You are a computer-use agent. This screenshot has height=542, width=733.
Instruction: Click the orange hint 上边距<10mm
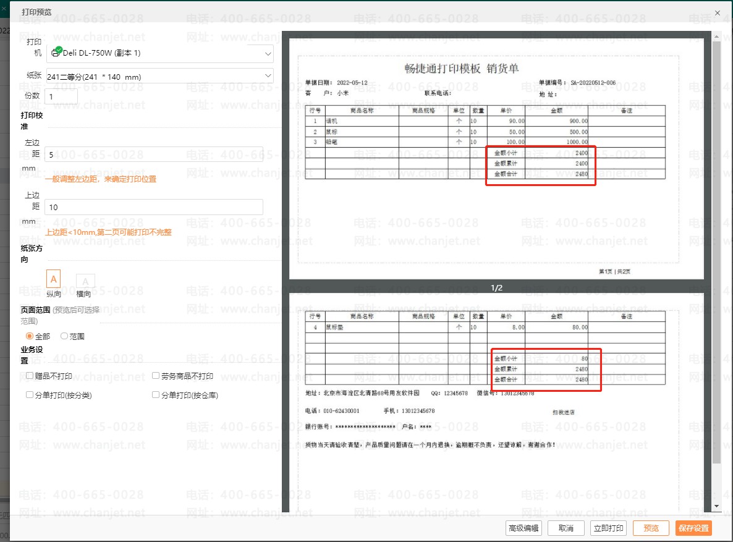(x=108, y=232)
